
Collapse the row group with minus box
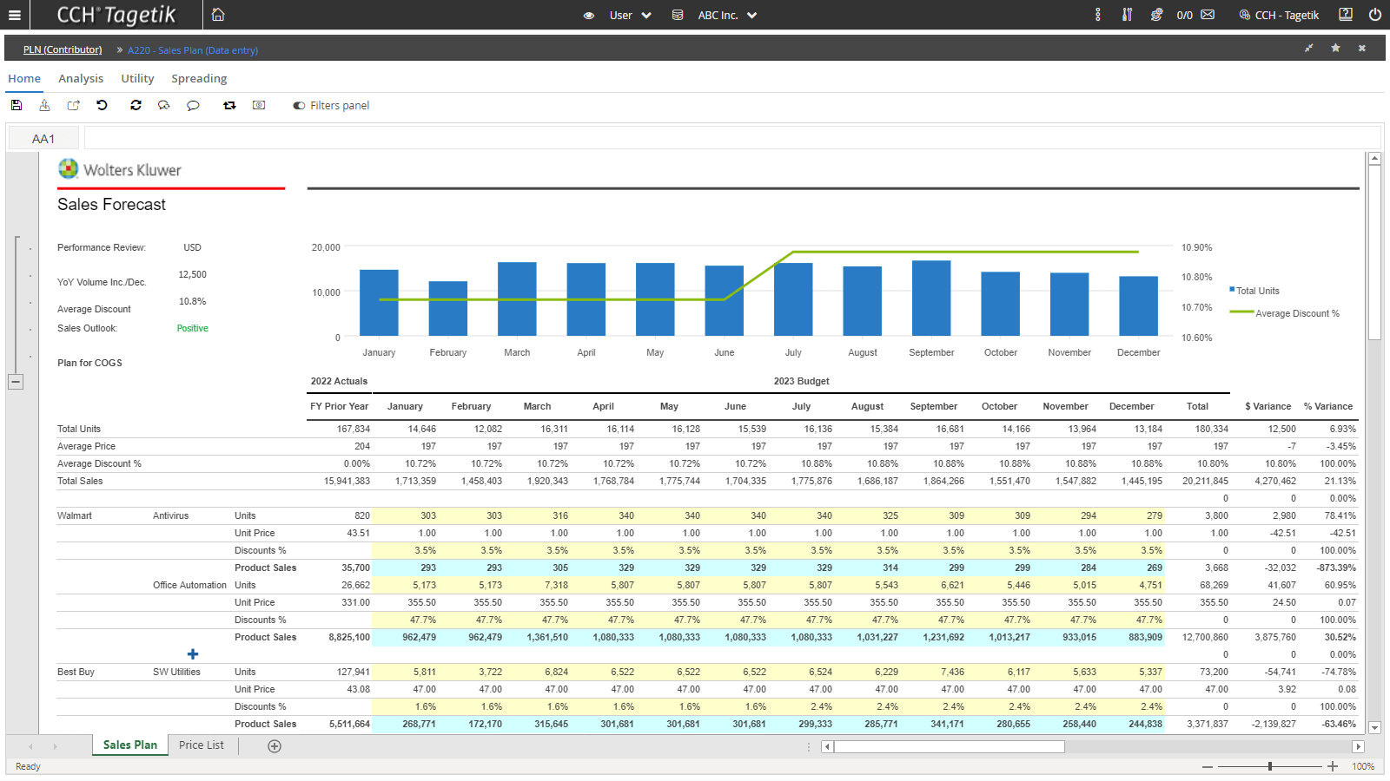pos(16,382)
